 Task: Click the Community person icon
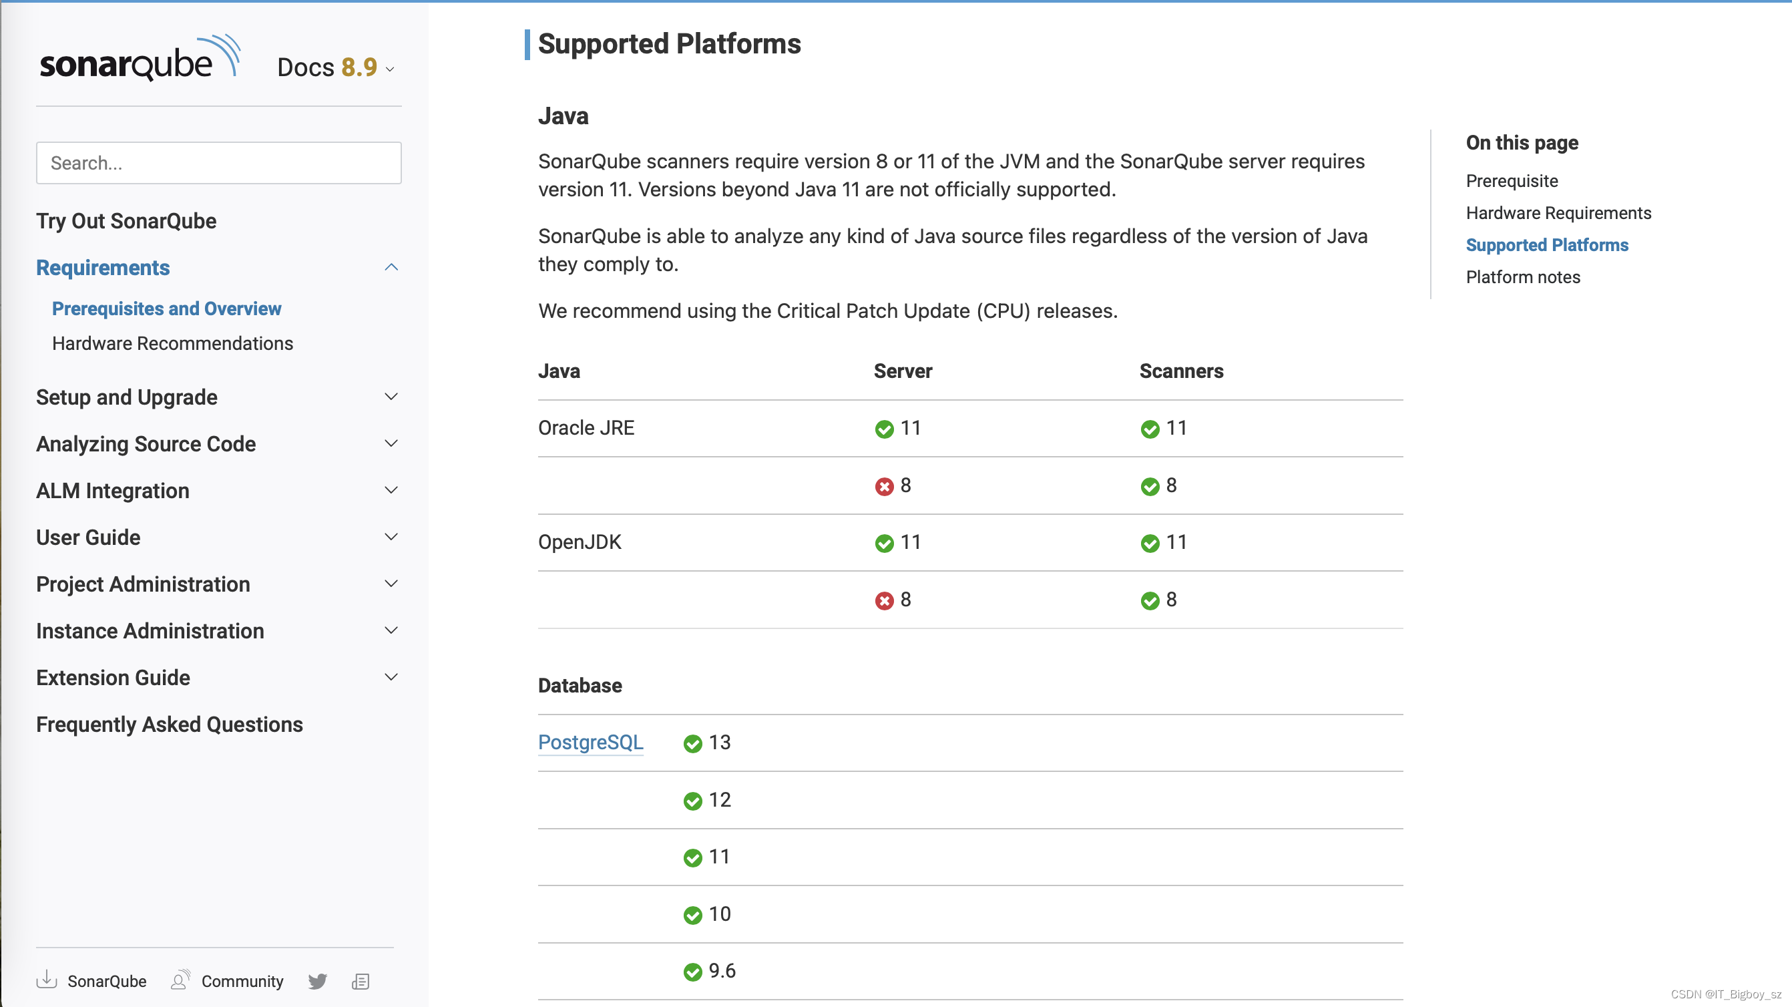point(180,979)
